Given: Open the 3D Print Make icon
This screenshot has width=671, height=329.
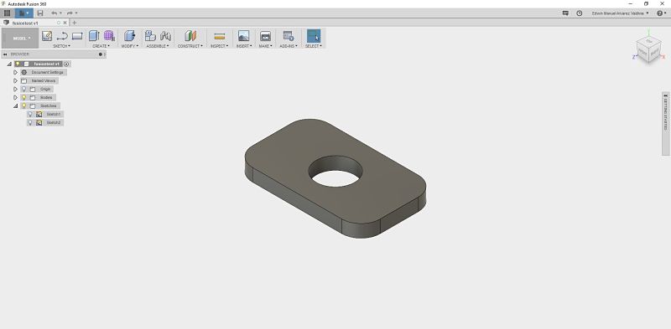Looking at the screenshot, I should click(x=265, y=36).
